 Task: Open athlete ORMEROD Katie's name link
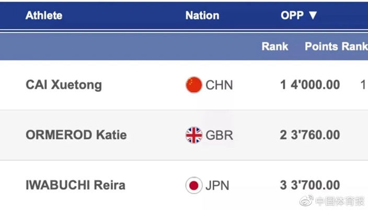click(76, 135)
